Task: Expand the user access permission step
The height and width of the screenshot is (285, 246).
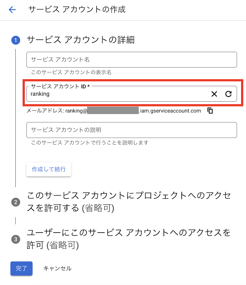Action: tap(129, 239)
